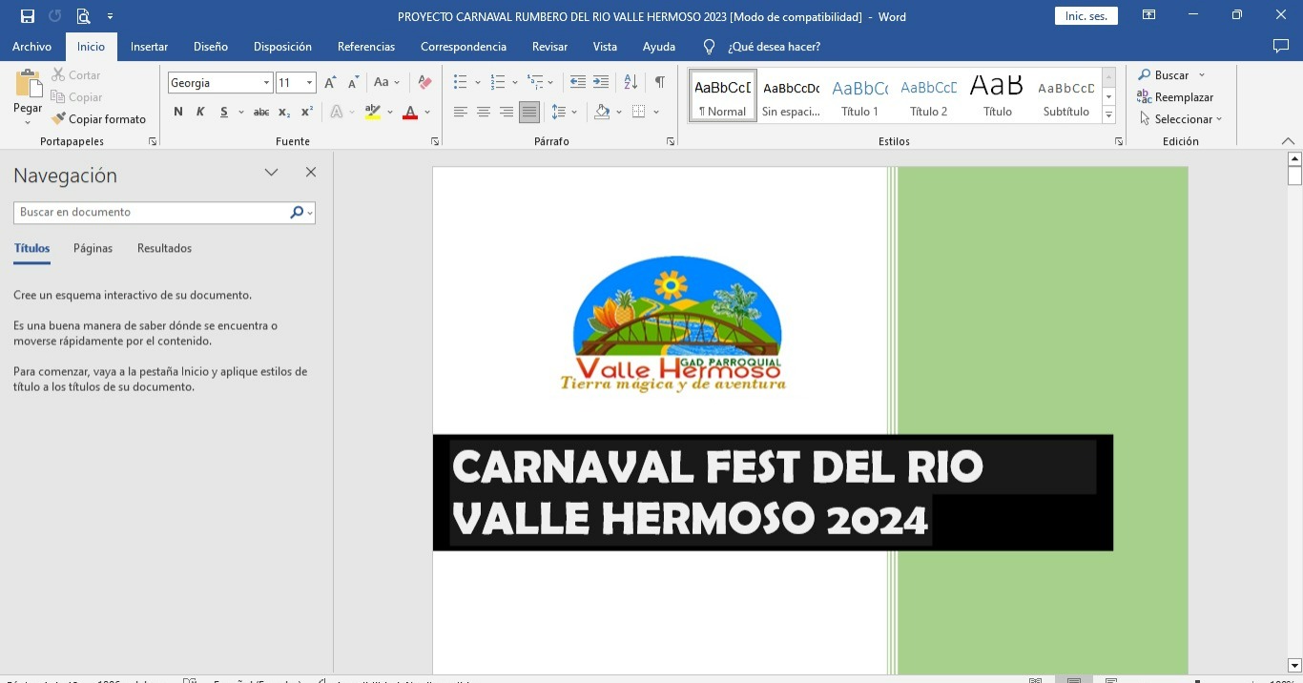Clear all formatting from selection

tap(425, 83)
